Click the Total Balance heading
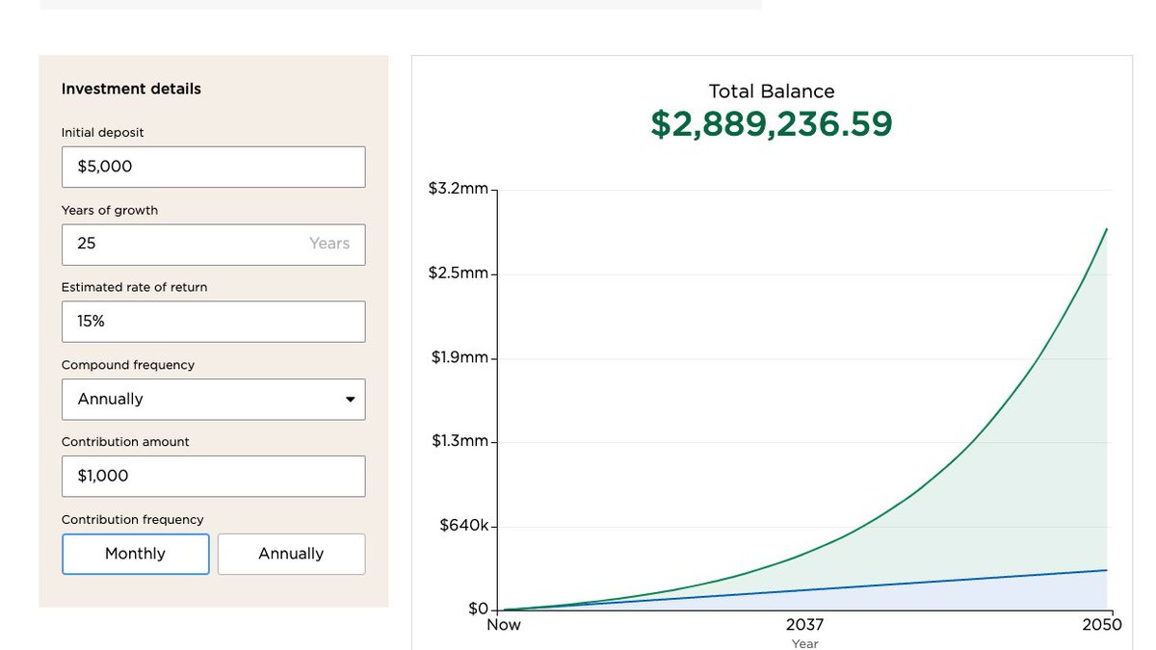 coord(772,91)
